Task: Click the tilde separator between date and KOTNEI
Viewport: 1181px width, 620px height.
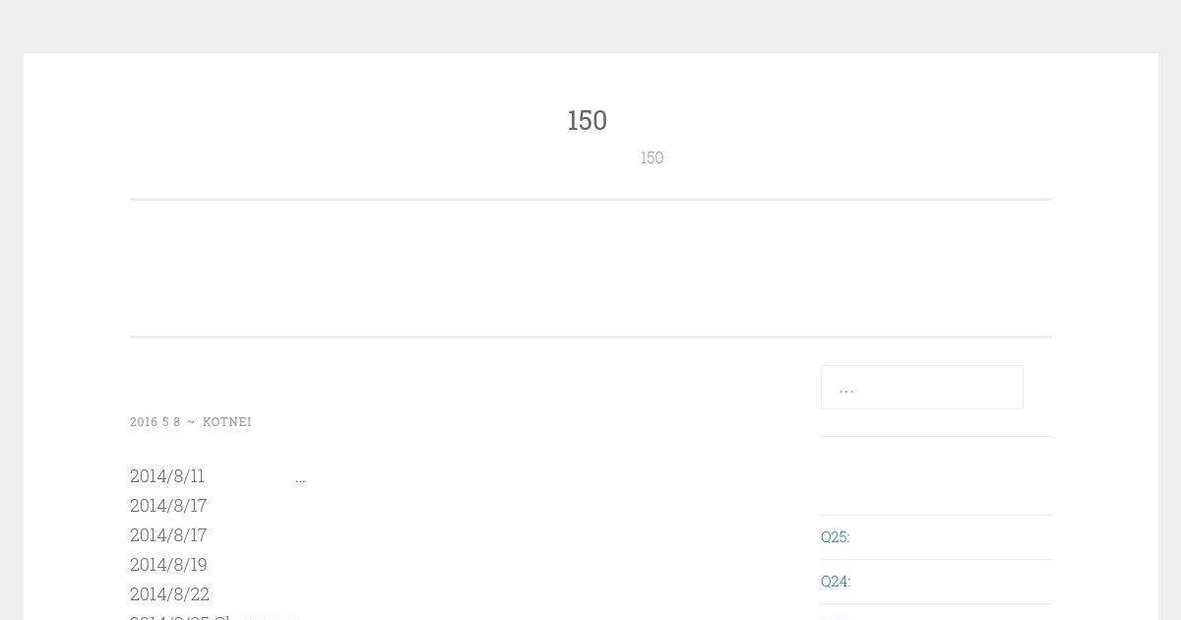Action: tap(191, 421)
